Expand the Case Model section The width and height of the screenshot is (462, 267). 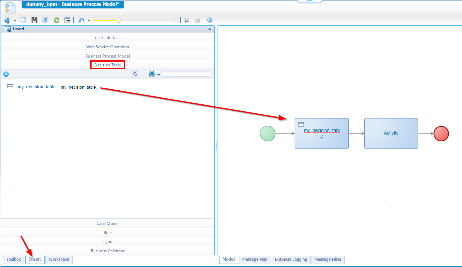pos(107,223)
